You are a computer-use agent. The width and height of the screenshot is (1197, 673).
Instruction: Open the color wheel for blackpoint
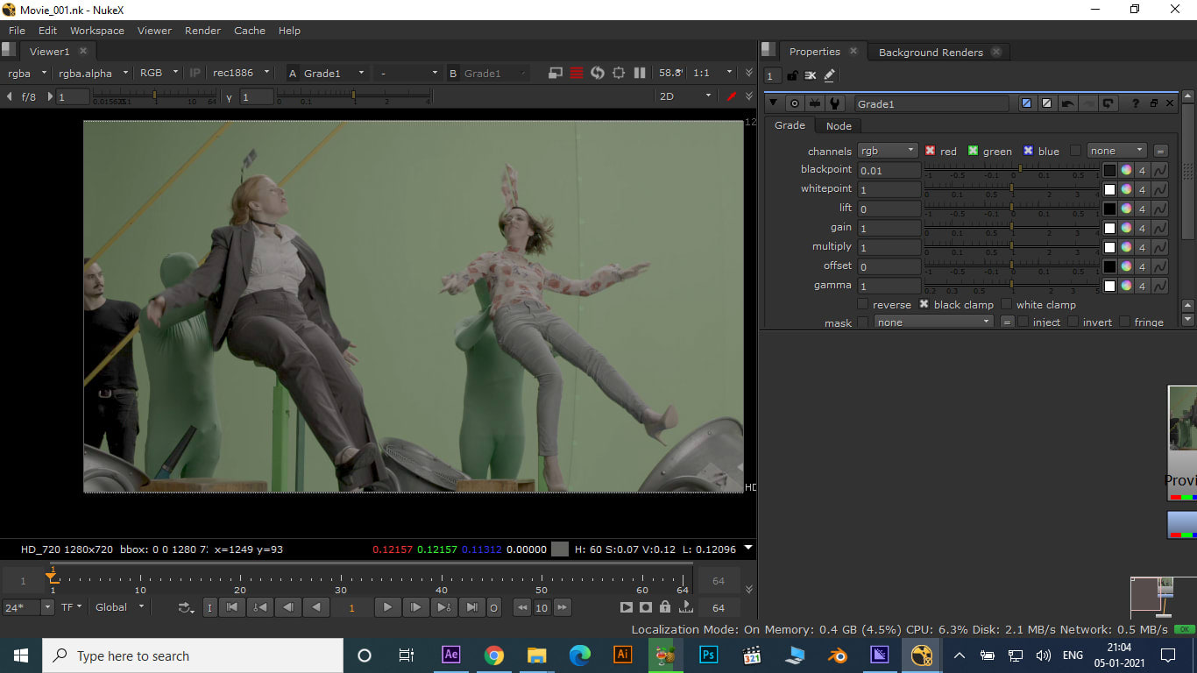point(1126,170)
